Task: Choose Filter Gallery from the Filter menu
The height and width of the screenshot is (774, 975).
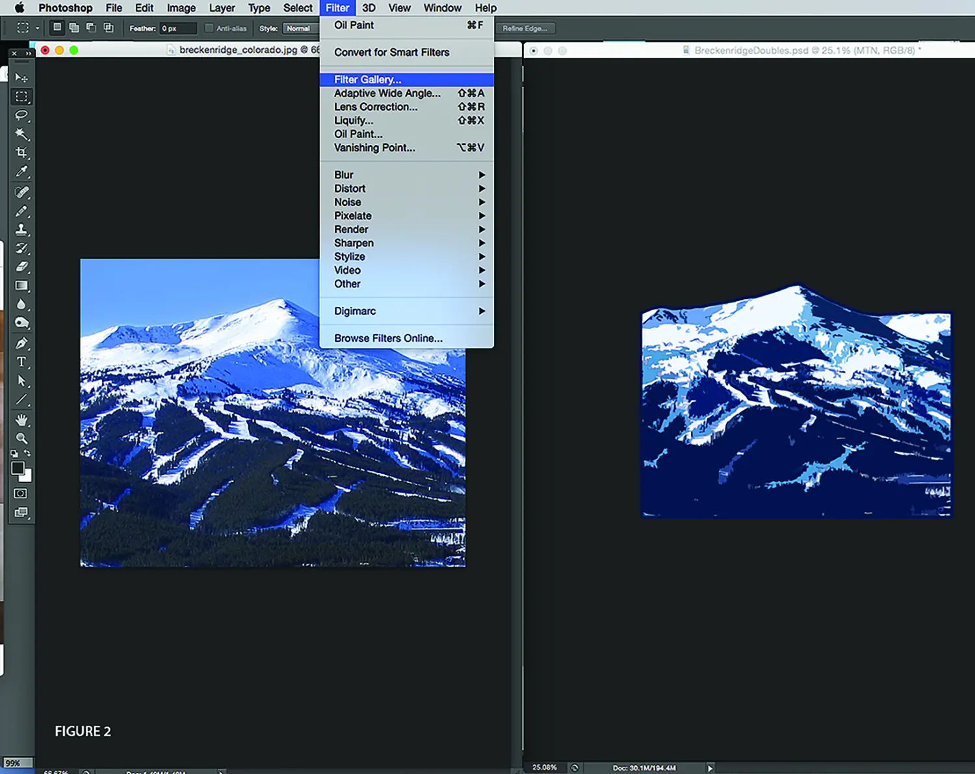Action: pyautogui.click(x=368, y=79)
